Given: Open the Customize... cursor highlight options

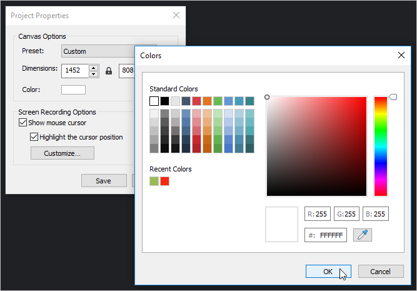Looking at the screenshot, I should click(x=63, y=153).
